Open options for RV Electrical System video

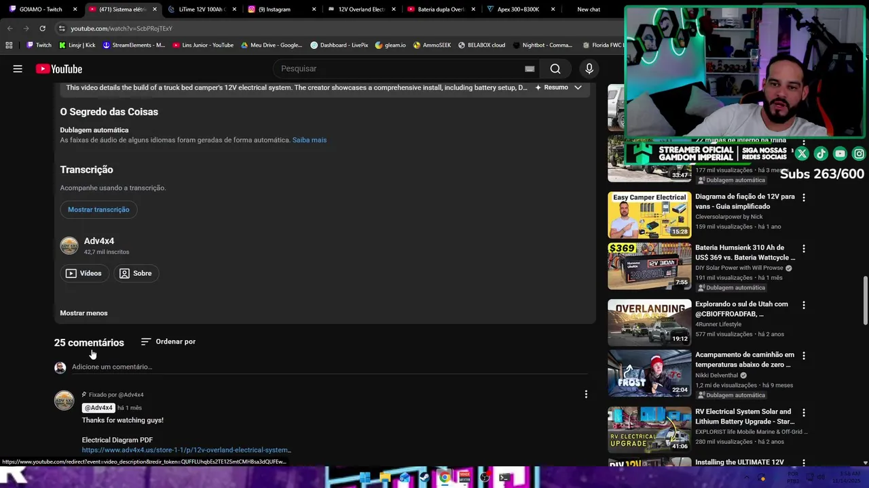click(804, 412)
